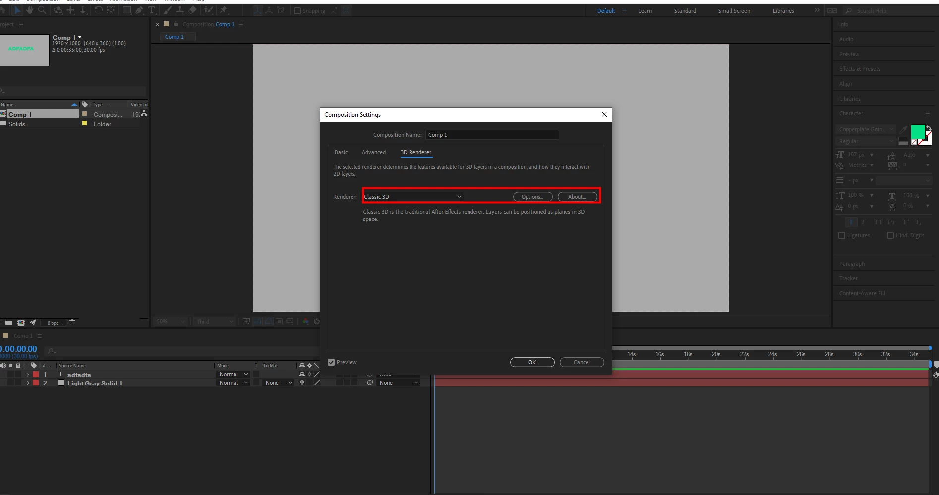Open the Third resolution dropdown
The image size is (939, 495).
pos(214,322)
